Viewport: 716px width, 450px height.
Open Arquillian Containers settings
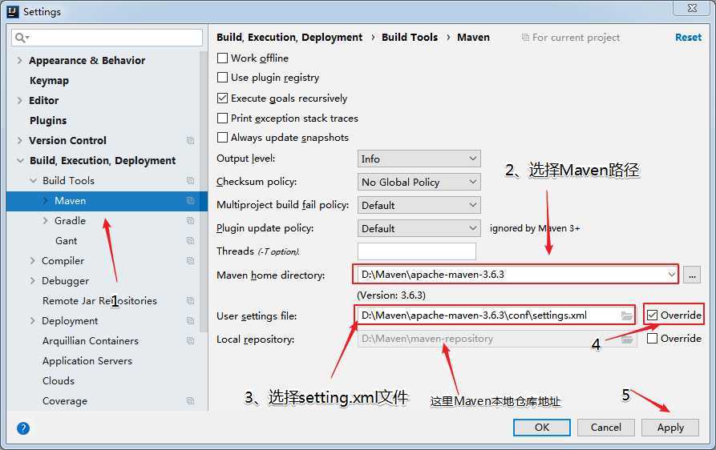91,341
